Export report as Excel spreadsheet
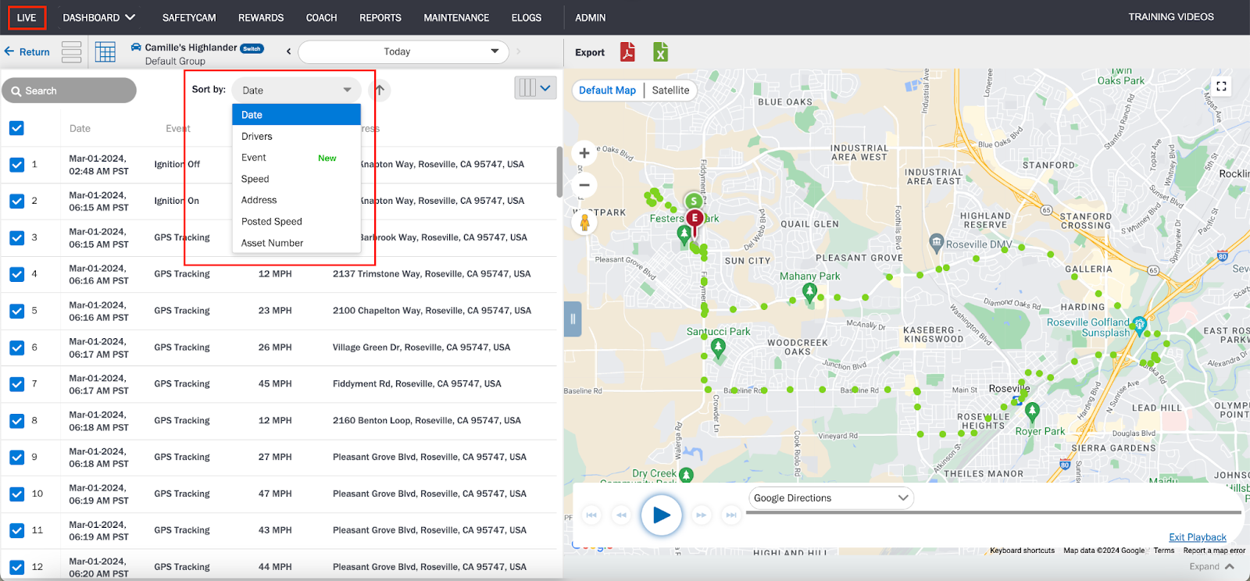The height and width of the screenshot is (581, 1250). coord(661,52)
